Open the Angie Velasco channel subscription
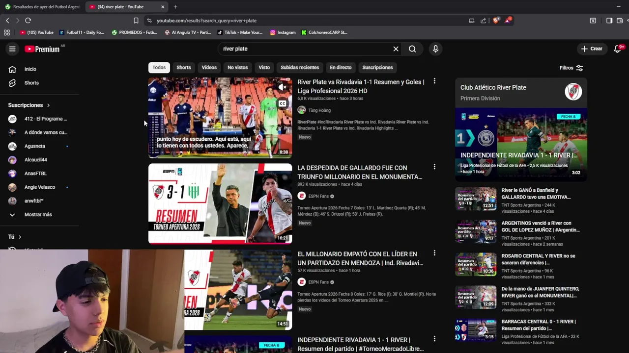Image resolution: width=629 pixels, height=353 pixels. 39,187
